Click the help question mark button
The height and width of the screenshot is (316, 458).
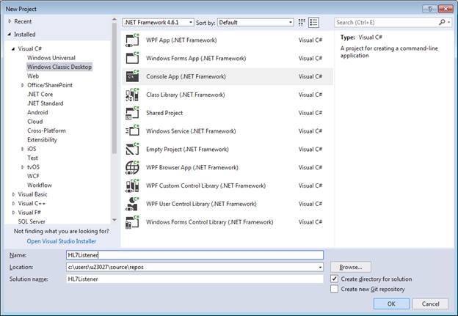429,9
